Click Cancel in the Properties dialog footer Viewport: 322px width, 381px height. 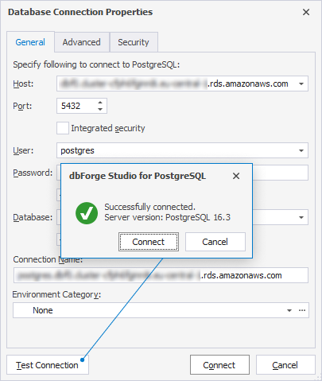285,365
